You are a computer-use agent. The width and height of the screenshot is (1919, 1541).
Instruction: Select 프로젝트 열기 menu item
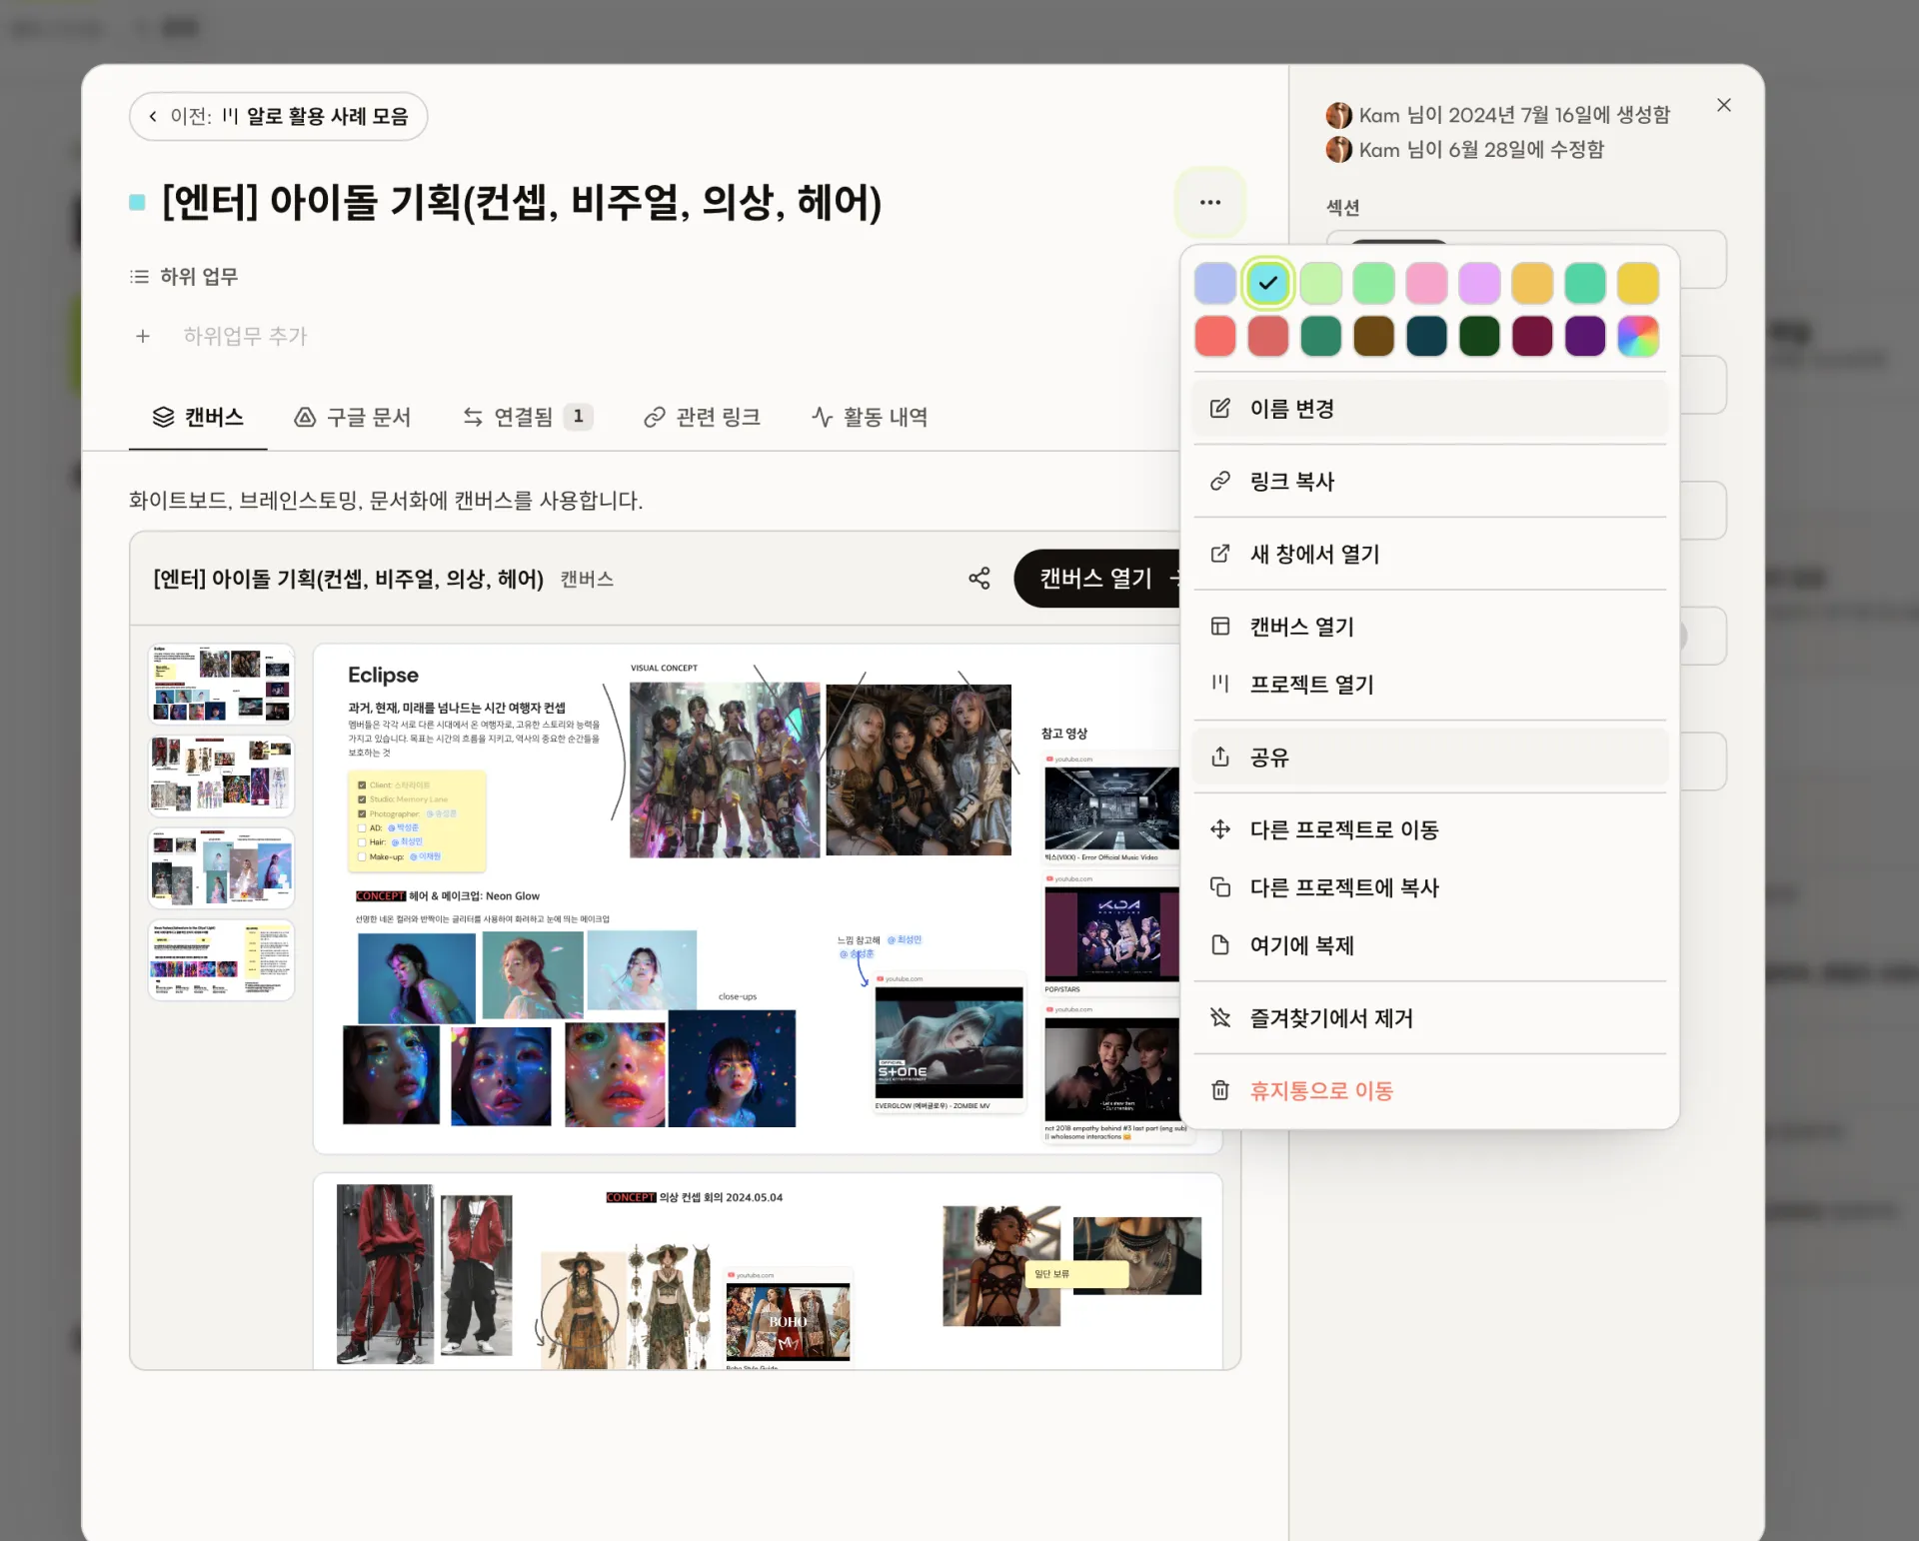pos(1429,685)
